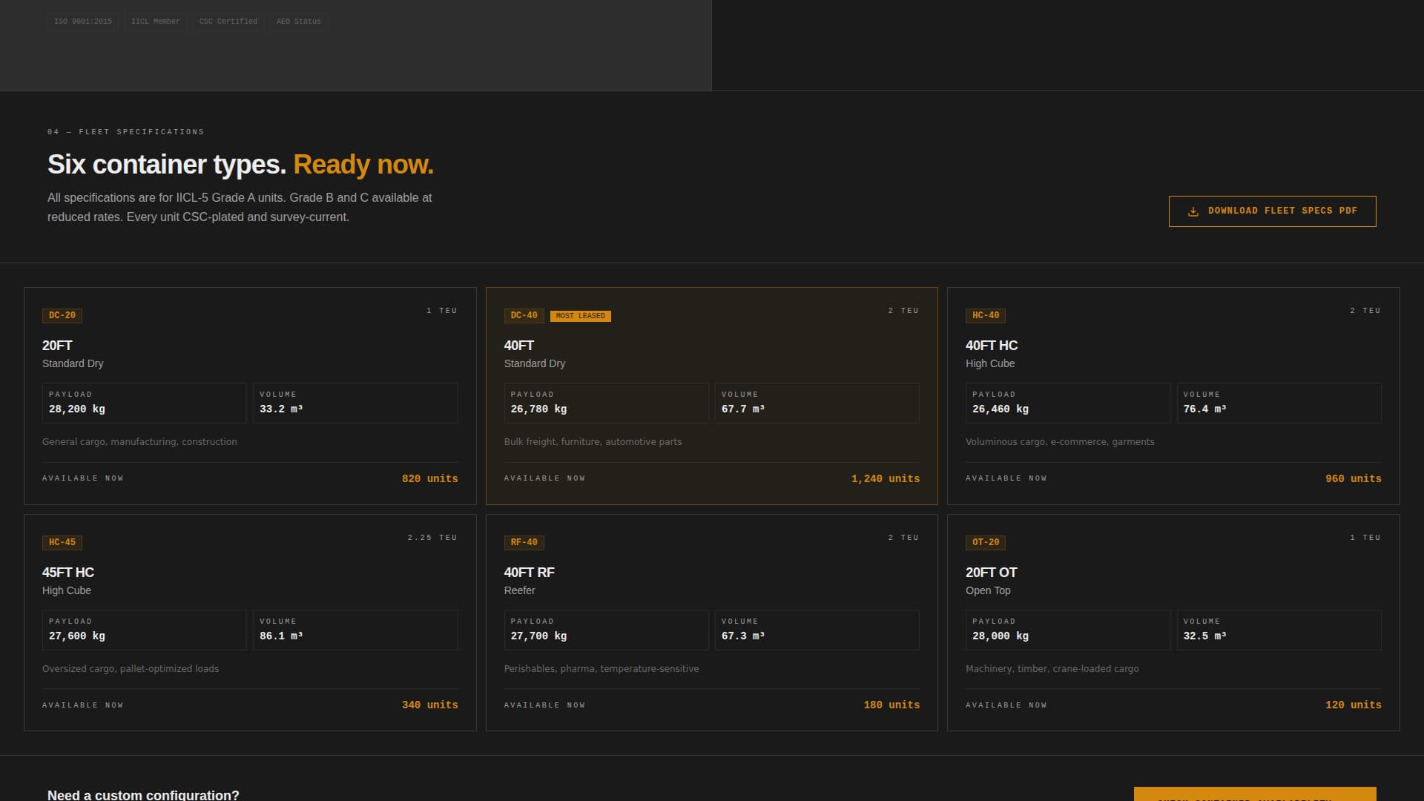The image size is (1424, 801).
Task: Click the orange button beside custom configuration
Action: [x=1254, y=794]
